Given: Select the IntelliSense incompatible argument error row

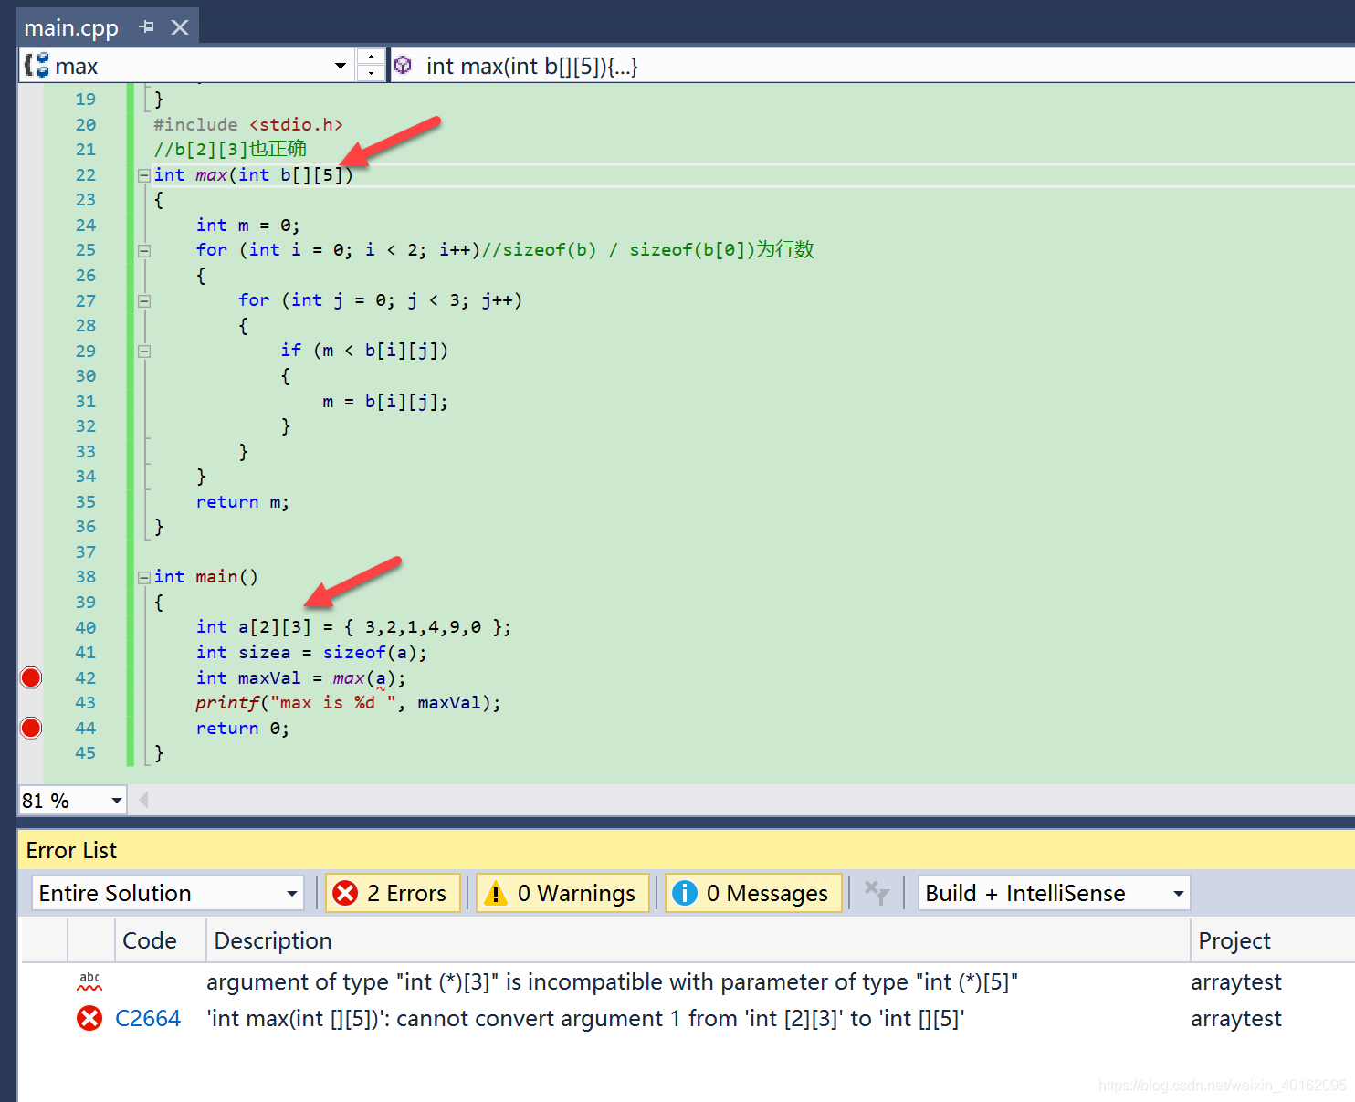Looking at the screenshot, I should tap(688, 982).
